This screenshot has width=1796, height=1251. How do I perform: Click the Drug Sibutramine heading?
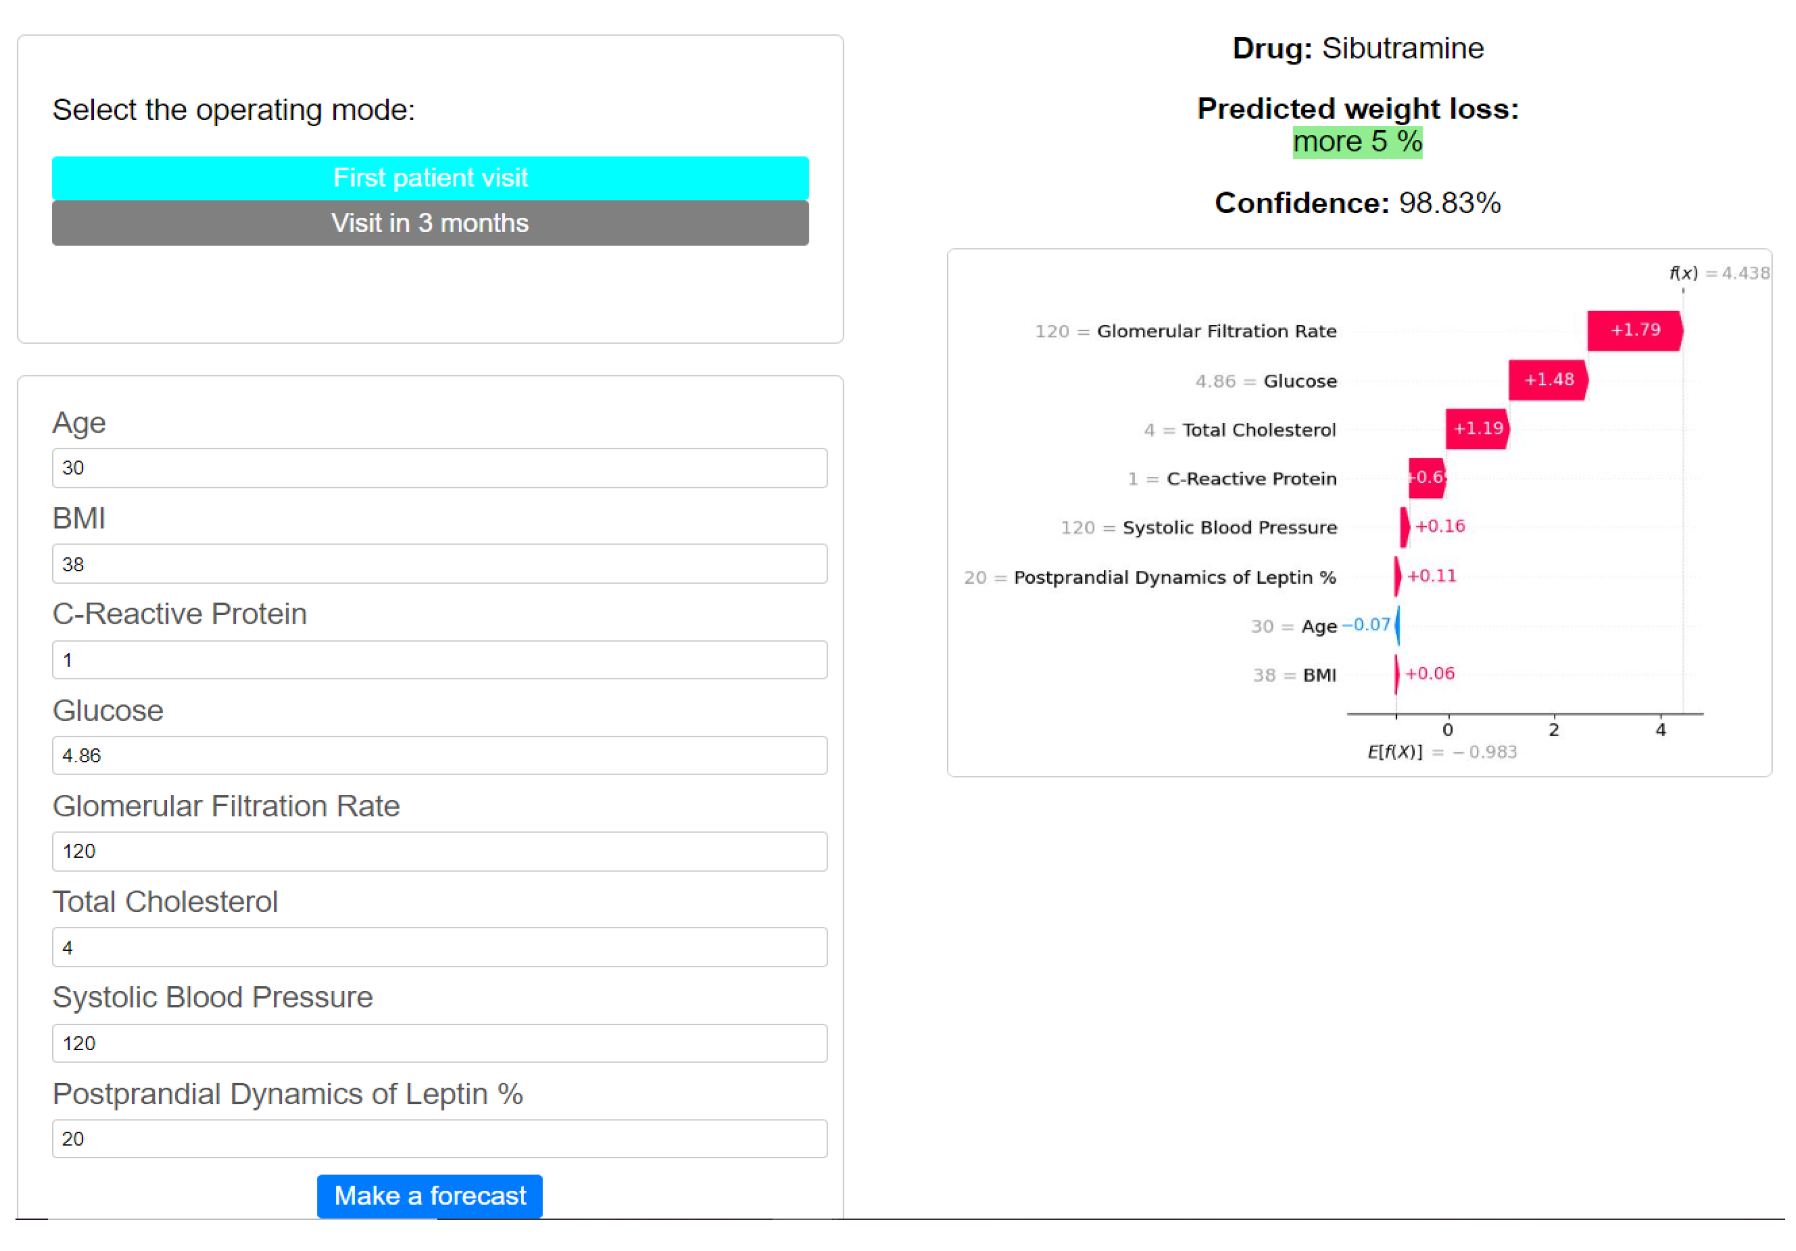1357,48
